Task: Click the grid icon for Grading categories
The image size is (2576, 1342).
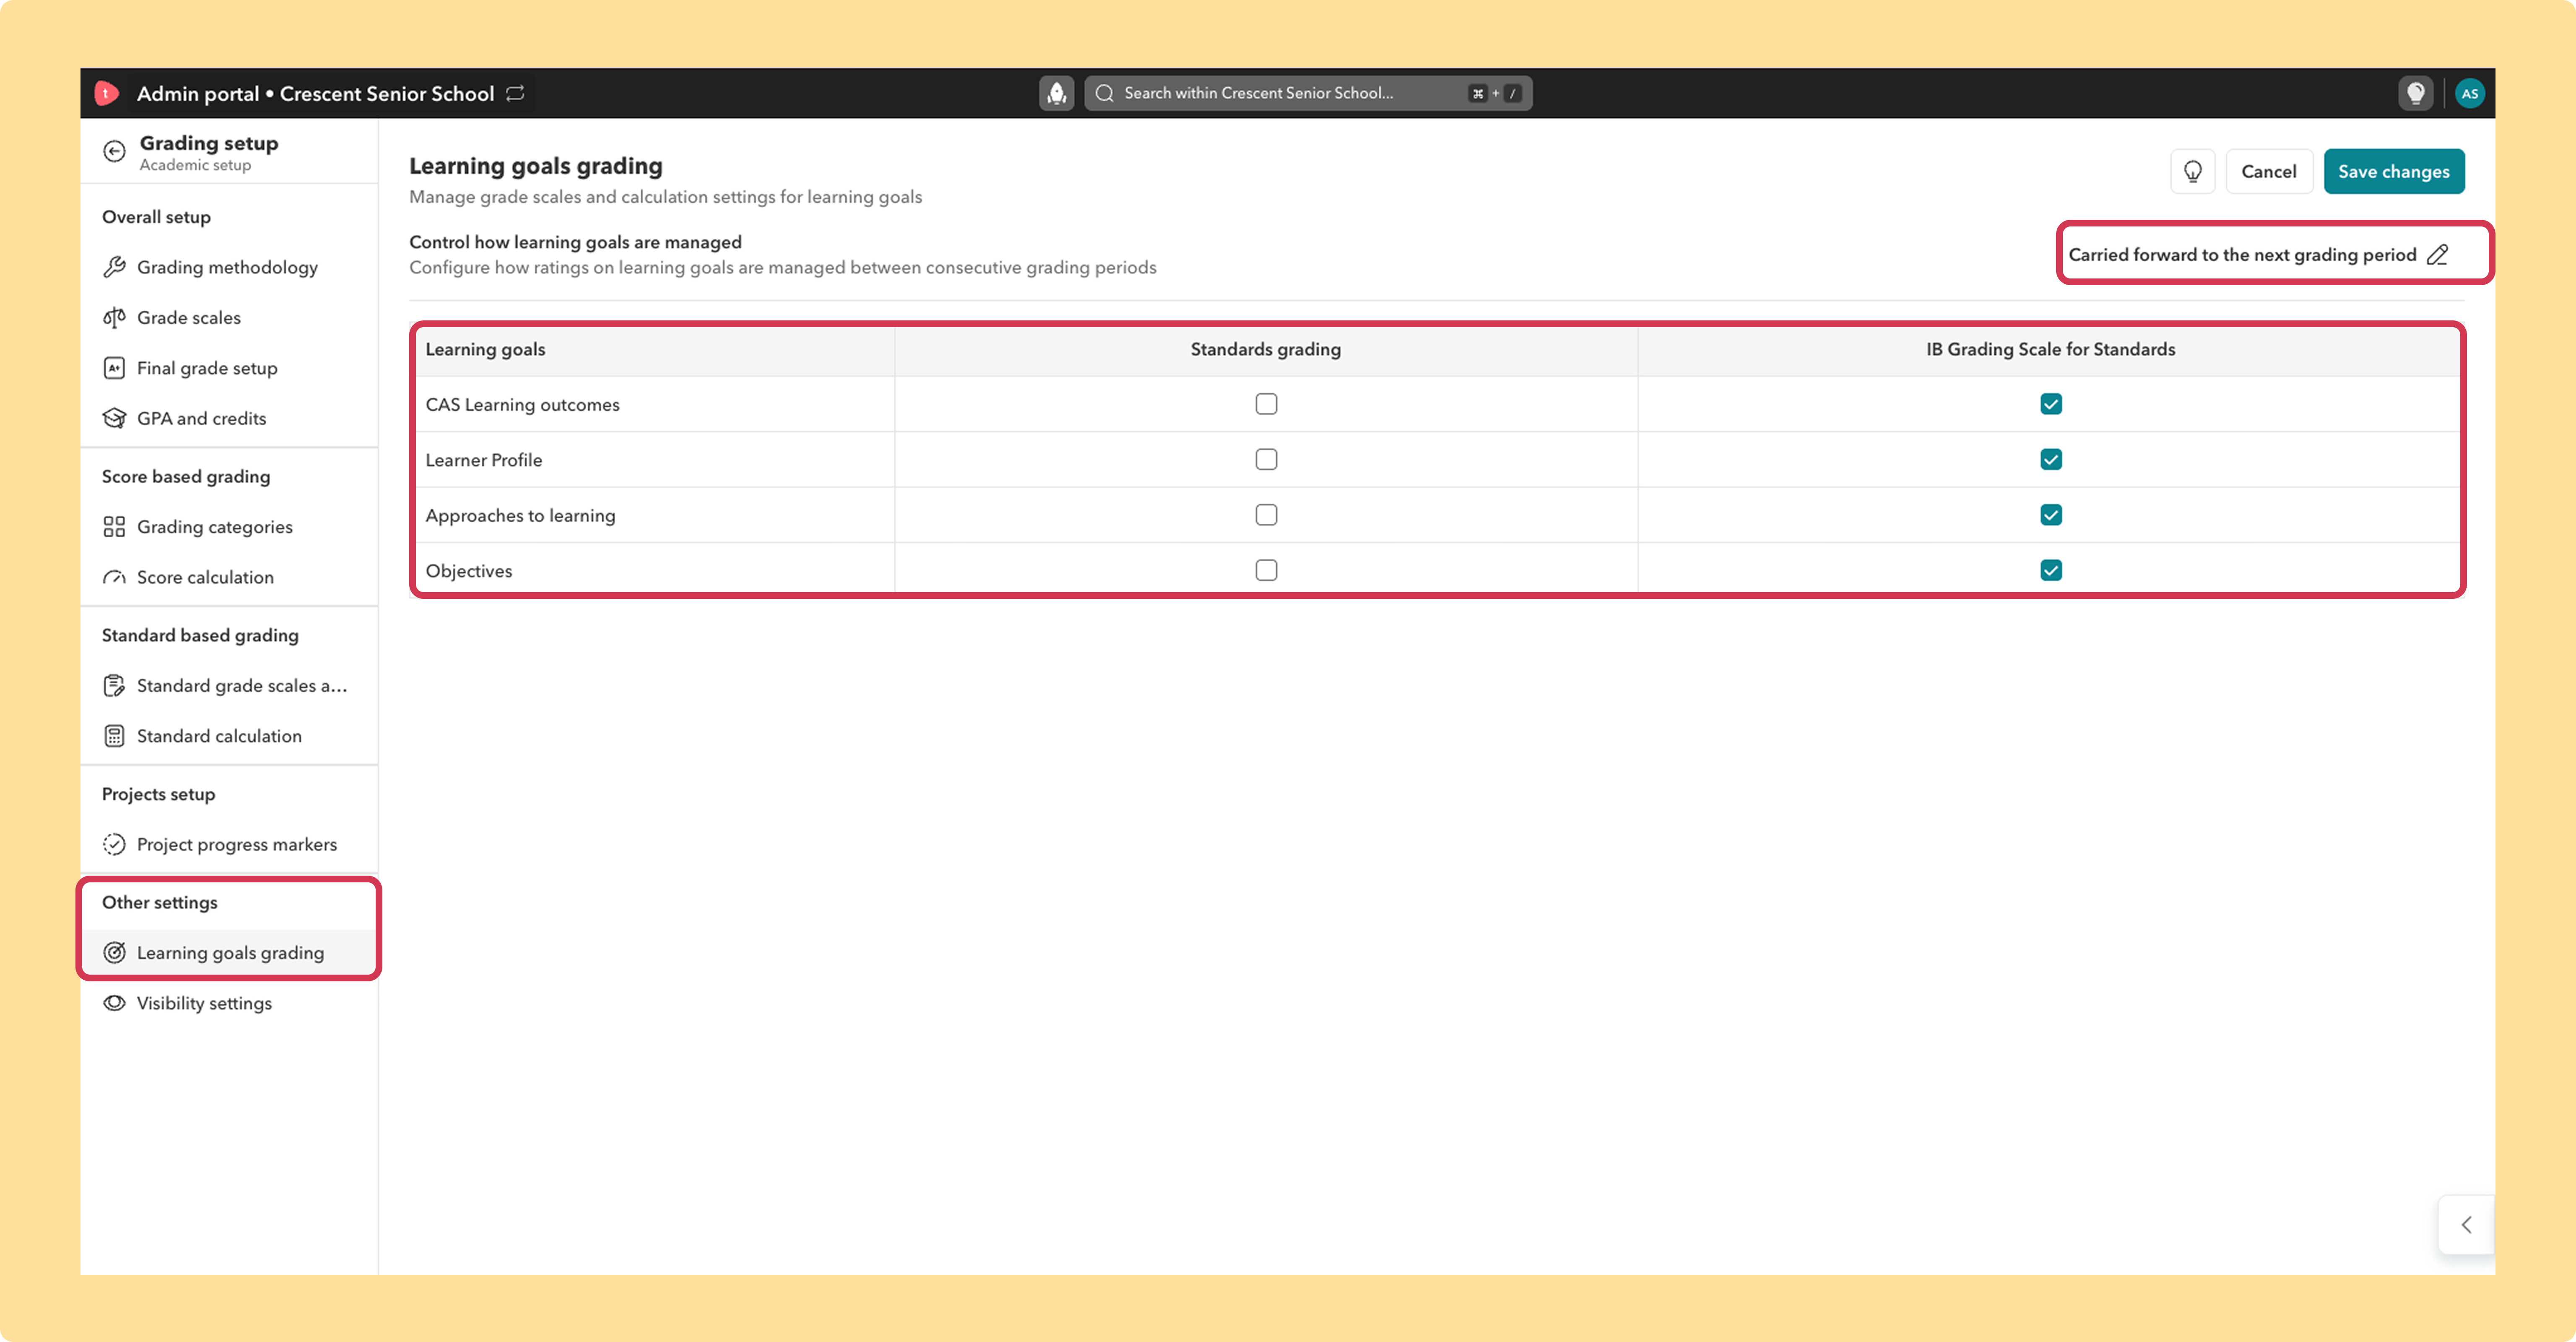Action: [x=114, y=527]
